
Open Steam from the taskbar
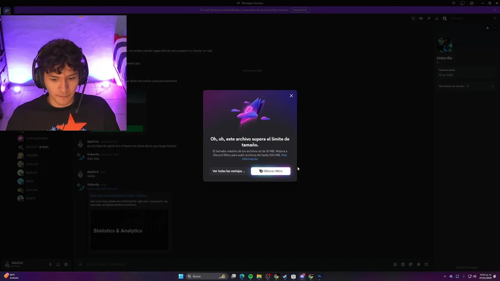tap(285, 276)
